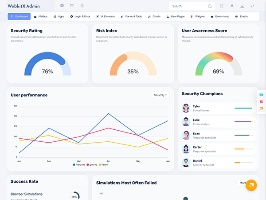Image resolution: width=266 pixels, height=200 pixels.
Task: Open the user profile icon
Action: click(242, 6)
